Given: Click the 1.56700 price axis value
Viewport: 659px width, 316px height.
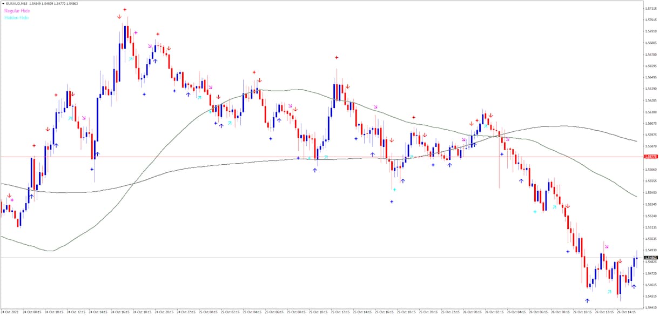Looking at the screenshot, I should tap(650, 55).
